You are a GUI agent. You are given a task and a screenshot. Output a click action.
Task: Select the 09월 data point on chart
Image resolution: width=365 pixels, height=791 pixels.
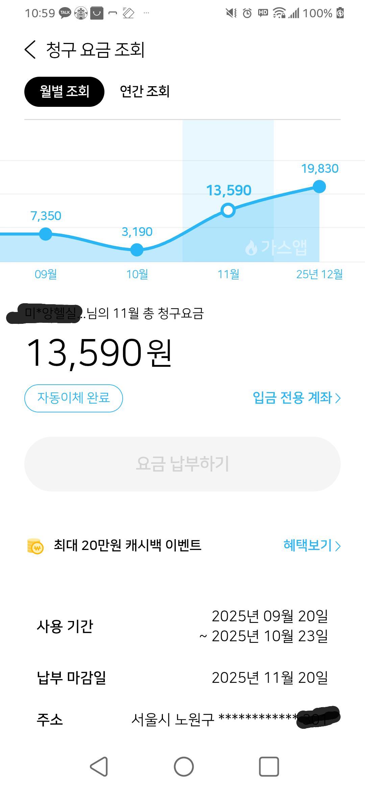[46, 234]
